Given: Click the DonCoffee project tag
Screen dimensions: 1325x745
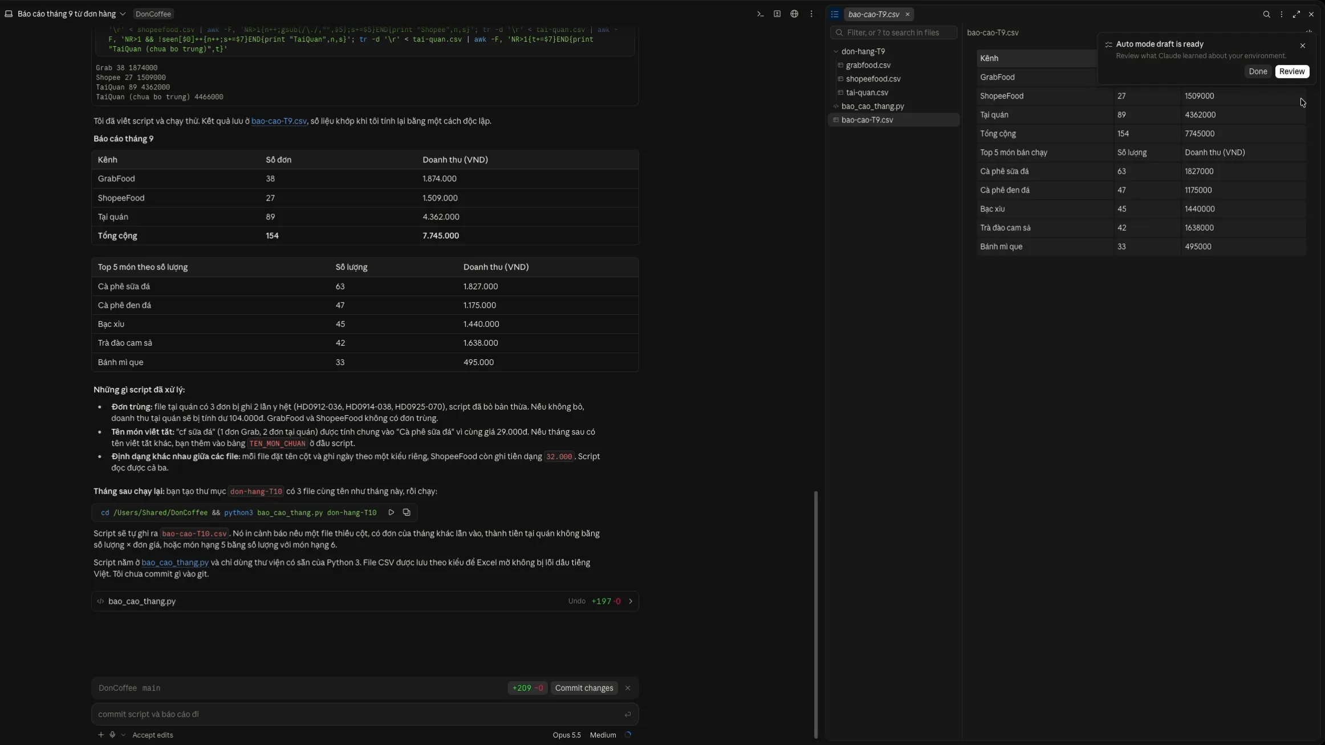Looking at the screenshot, I should click(x=153, y=14).
